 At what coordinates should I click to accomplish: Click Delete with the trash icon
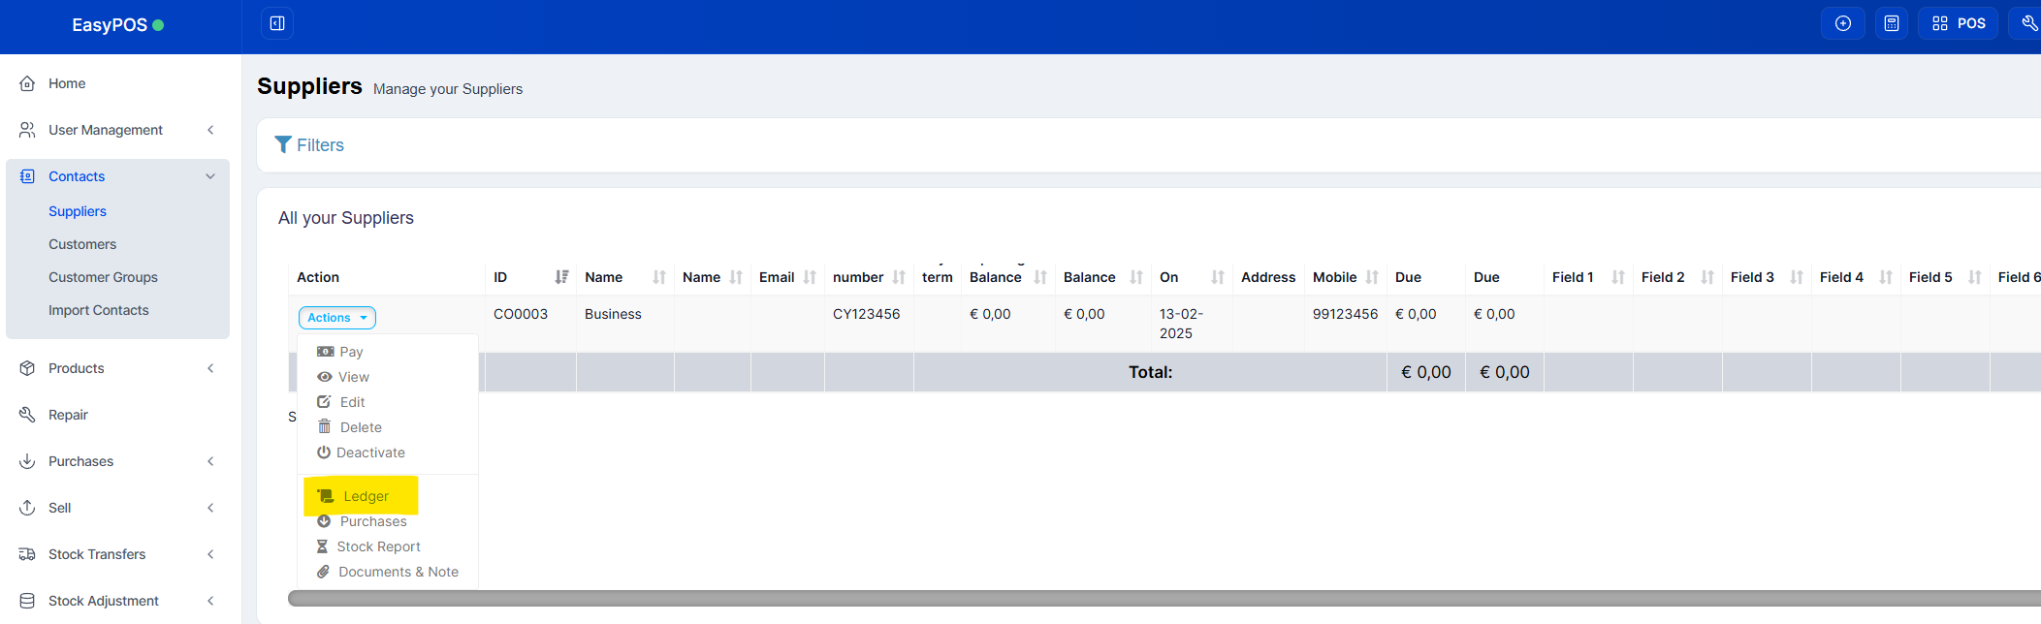pos(360,427)
